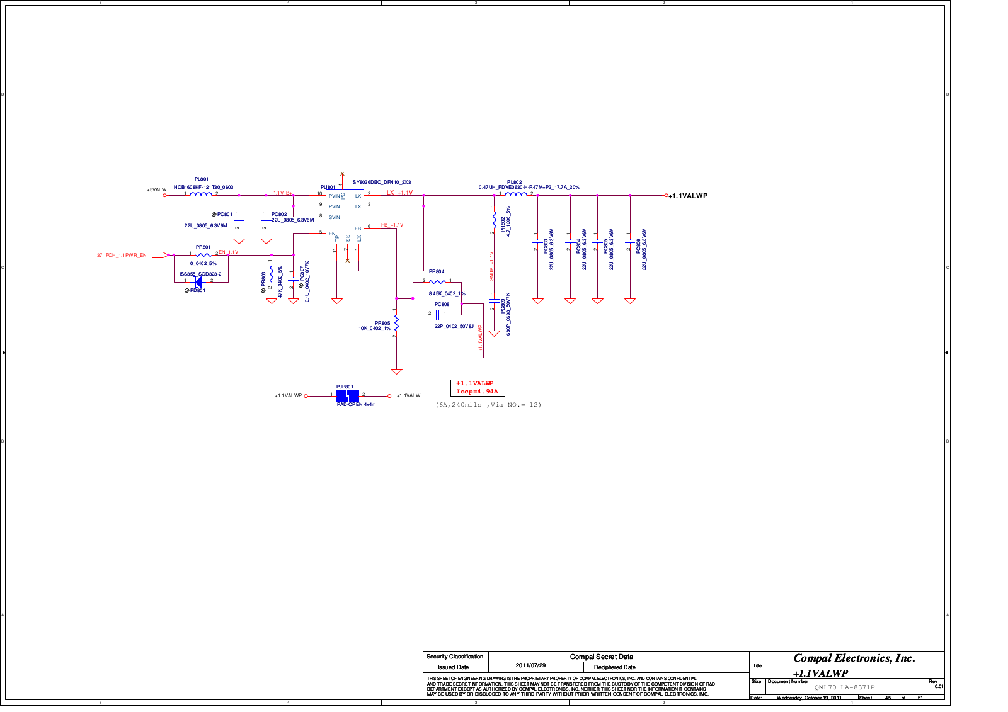Click the FB_+1.1V net label
Image resolution: width=1008 pixels, height=712 pixels.
click(x=392, y=225)
